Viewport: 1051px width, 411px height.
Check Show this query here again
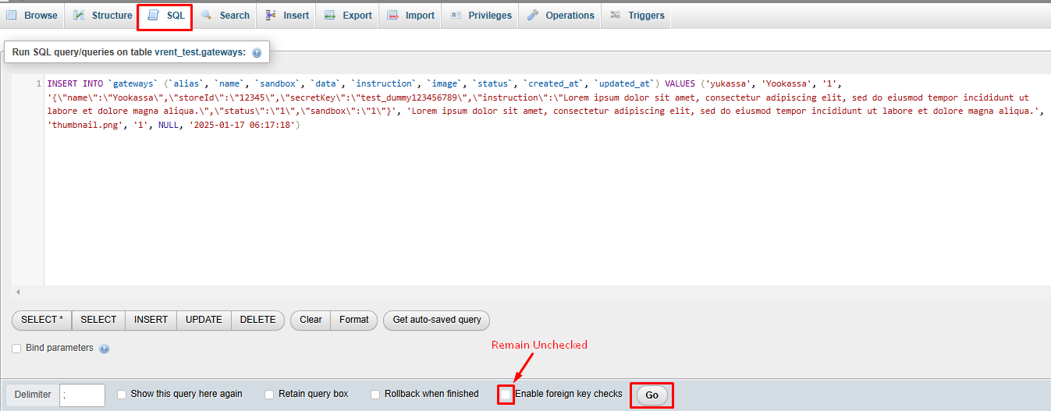tap(122, 395)
